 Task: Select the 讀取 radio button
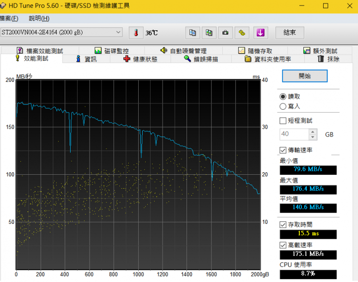coord(283,97)
